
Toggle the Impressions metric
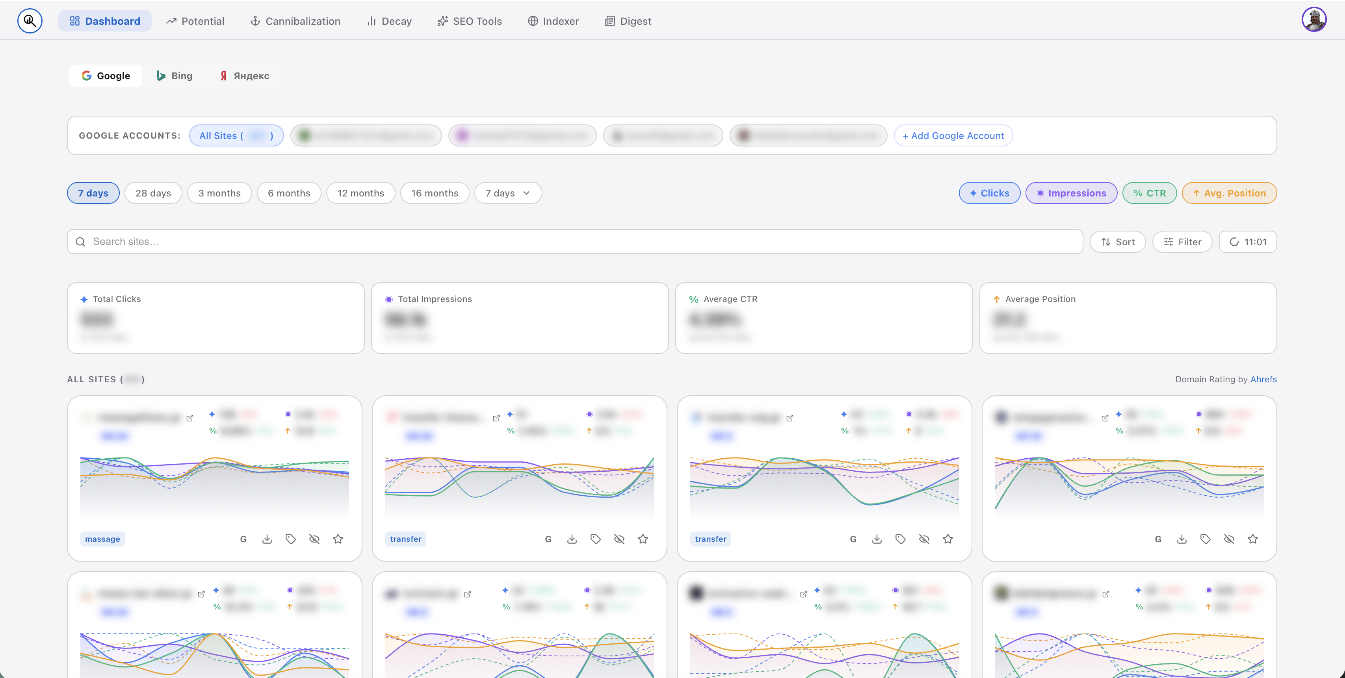click(1072, 193)
